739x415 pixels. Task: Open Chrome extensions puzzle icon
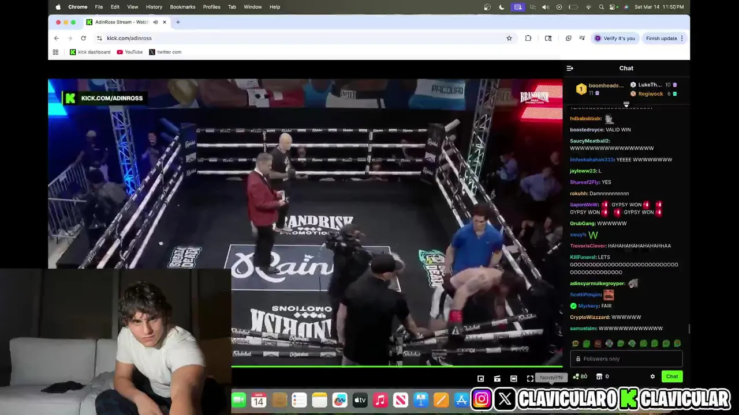click(x=528, y=38)
